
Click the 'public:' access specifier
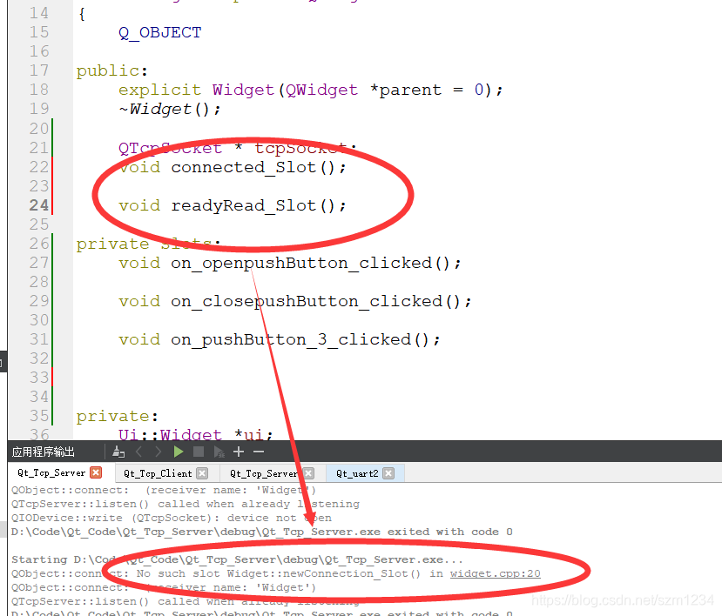tap(111, 70)
